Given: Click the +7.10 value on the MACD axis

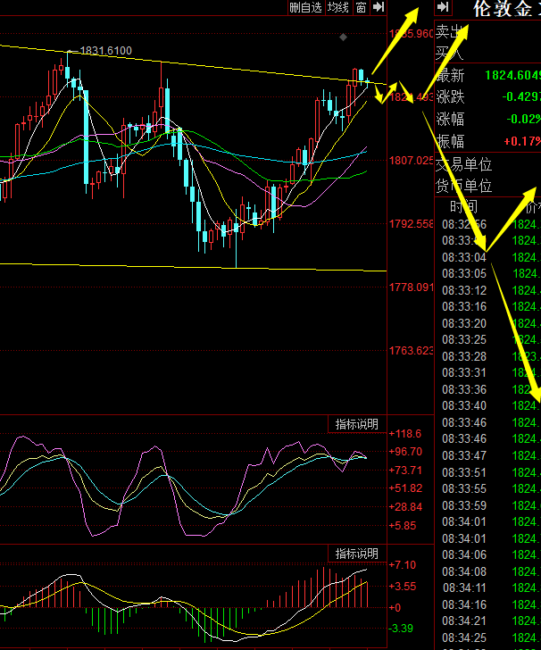Looking at the screenshot, I should [x=402, y=564].
